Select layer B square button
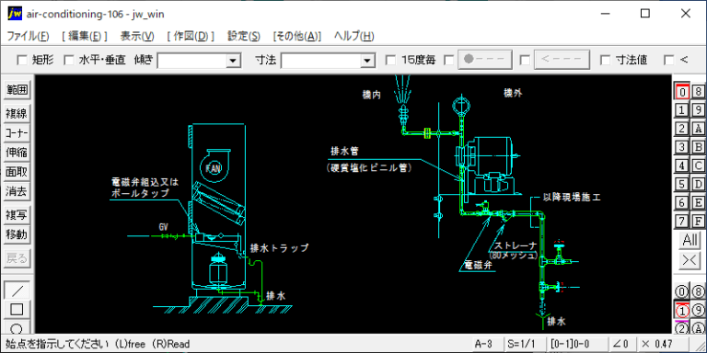 [x=698, y=147]
